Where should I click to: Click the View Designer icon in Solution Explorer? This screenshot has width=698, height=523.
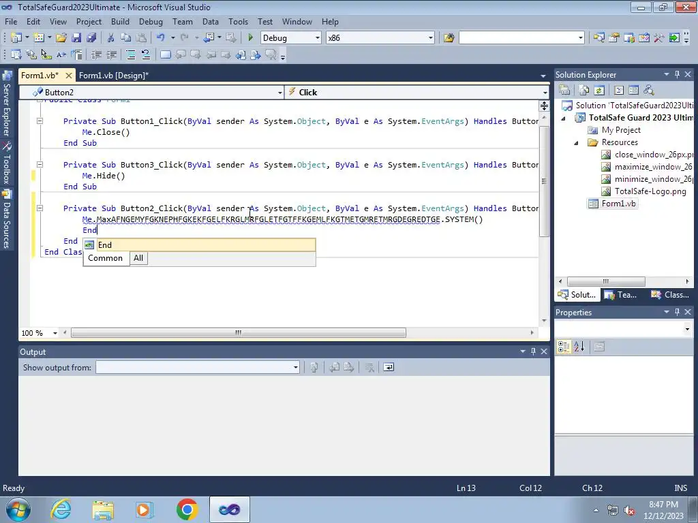click(x=633, y=91)
